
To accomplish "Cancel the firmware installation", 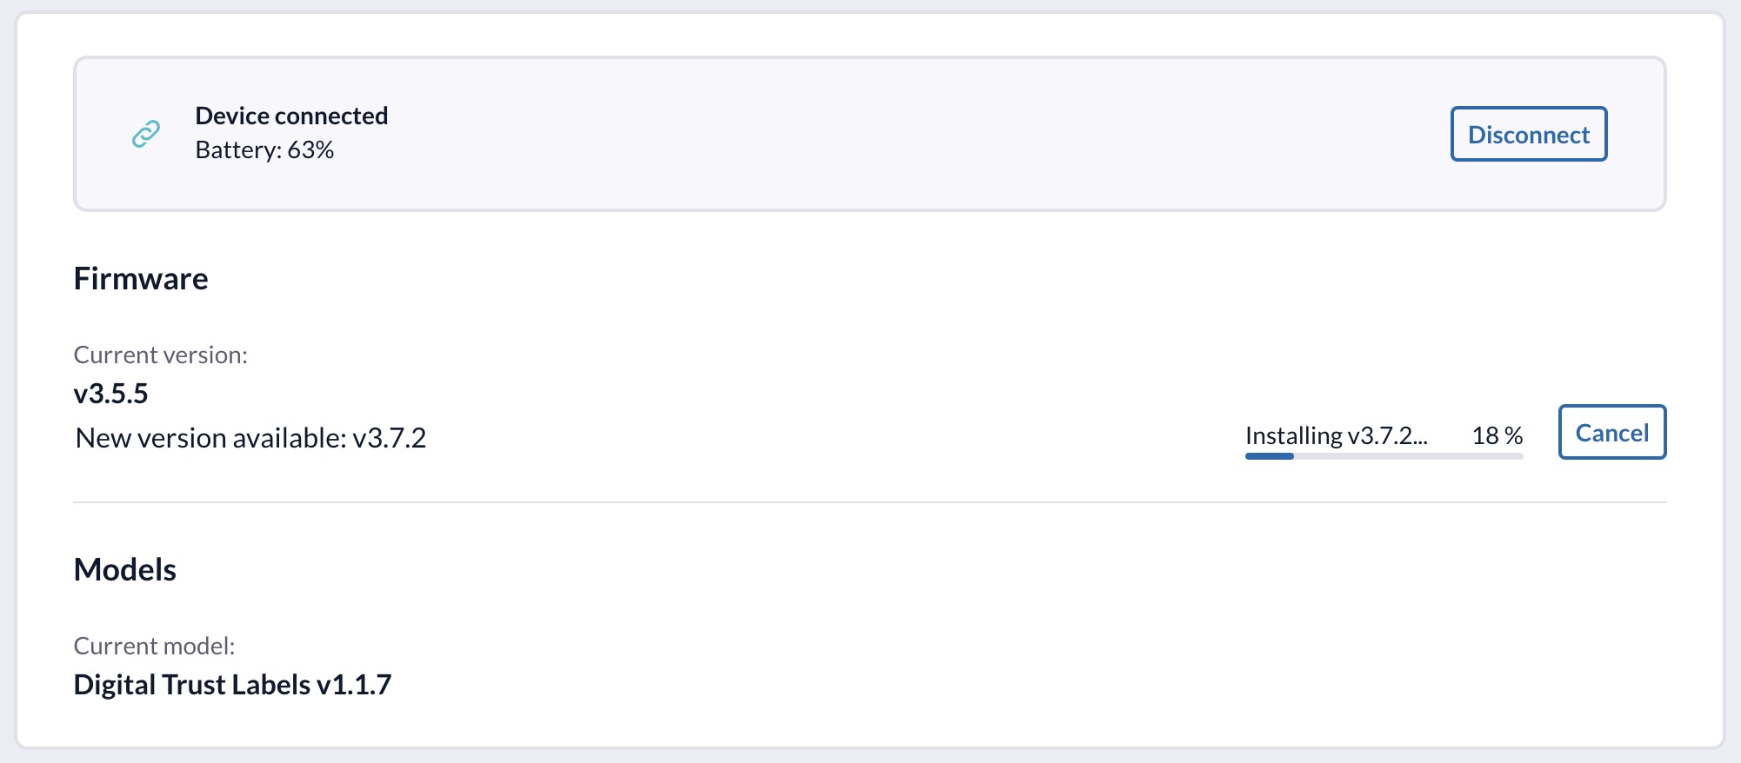I will point(1611,432).
